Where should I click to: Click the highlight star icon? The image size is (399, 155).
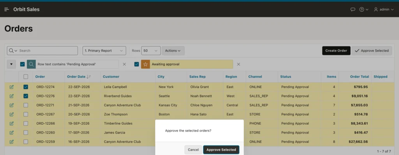(x=145, y=64)
